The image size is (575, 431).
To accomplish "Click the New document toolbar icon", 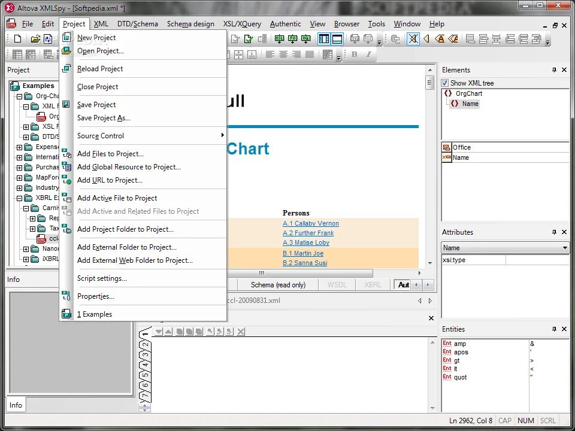I will [x=17, y=38].
